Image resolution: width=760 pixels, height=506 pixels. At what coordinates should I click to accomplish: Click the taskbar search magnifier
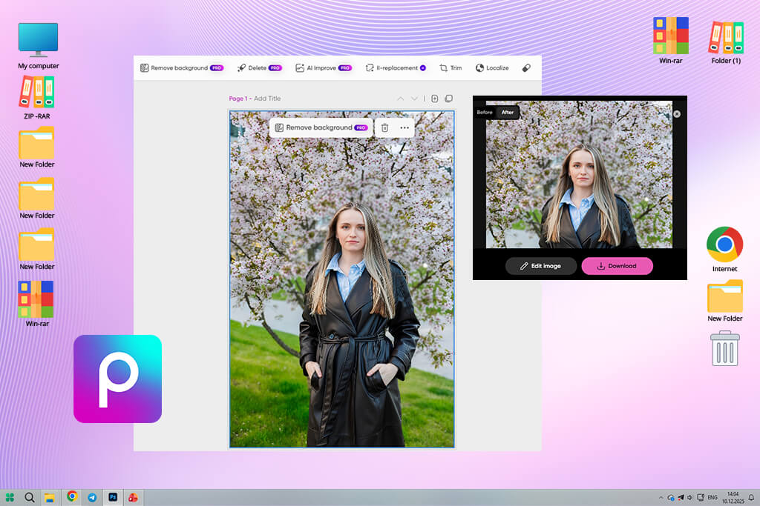point(30,497)
